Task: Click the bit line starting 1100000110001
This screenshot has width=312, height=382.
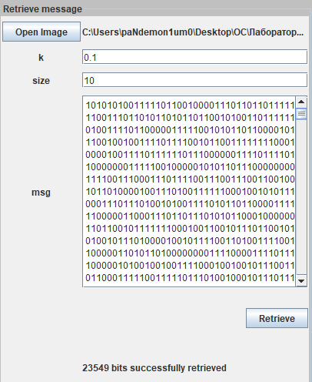Action: click(x=190, y=216)
